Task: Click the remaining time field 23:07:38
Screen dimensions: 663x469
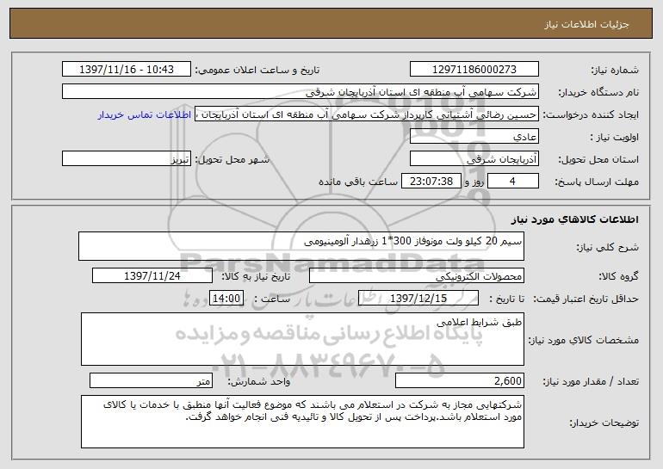Action: (x=431, y=182)
